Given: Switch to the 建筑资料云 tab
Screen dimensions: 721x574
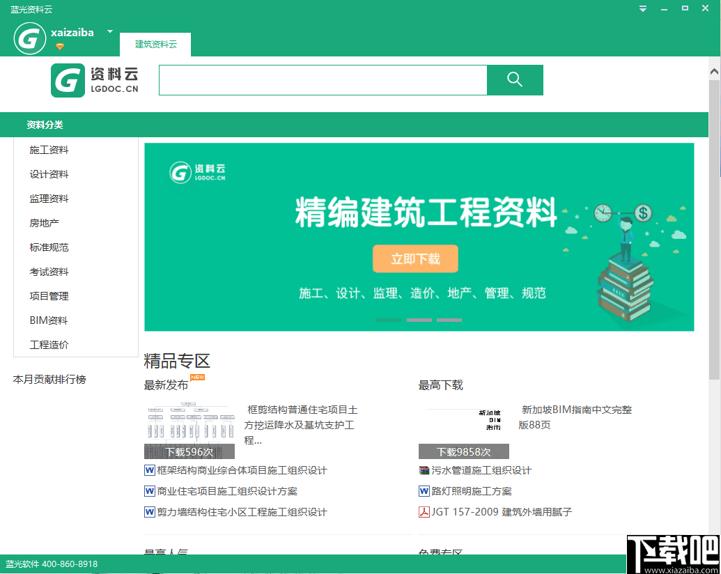Looking at the screenshot, I should pos(155,43).
